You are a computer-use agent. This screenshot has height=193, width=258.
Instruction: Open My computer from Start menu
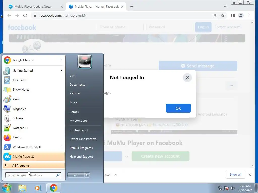(79, 121)
